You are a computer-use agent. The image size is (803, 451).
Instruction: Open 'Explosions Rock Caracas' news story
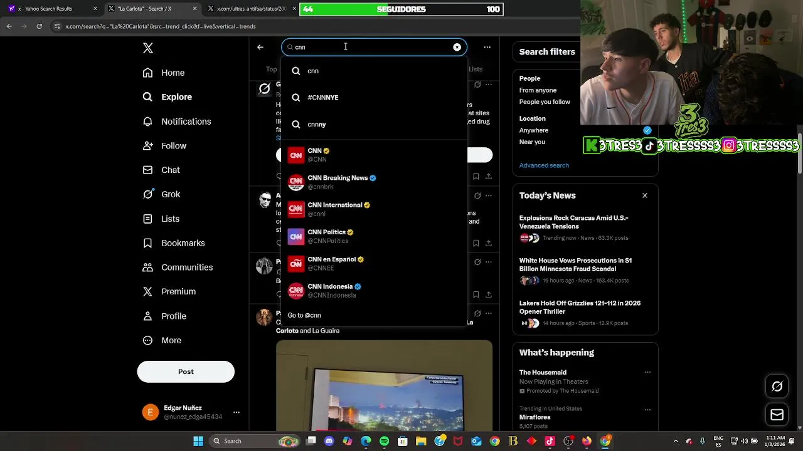585,227
